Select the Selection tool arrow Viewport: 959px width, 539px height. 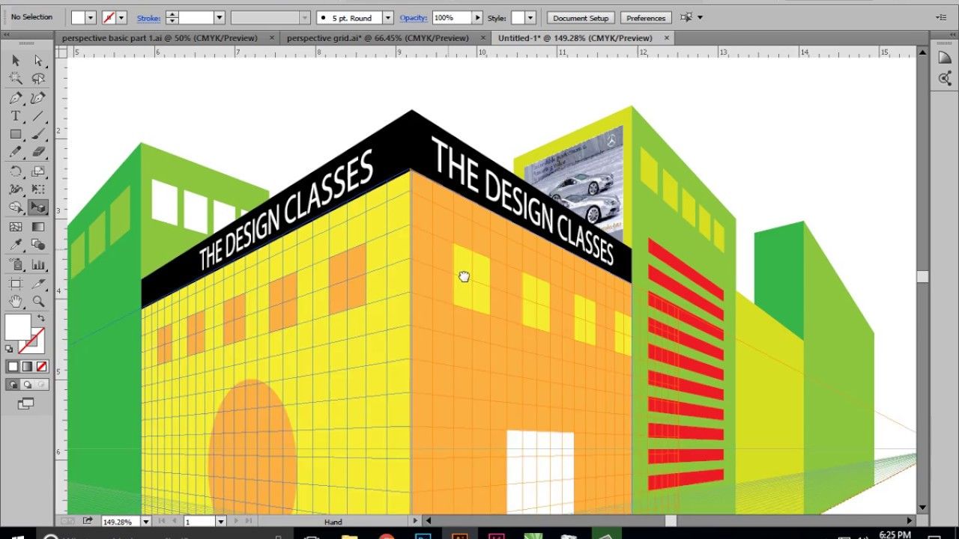(x=16, y=60)
